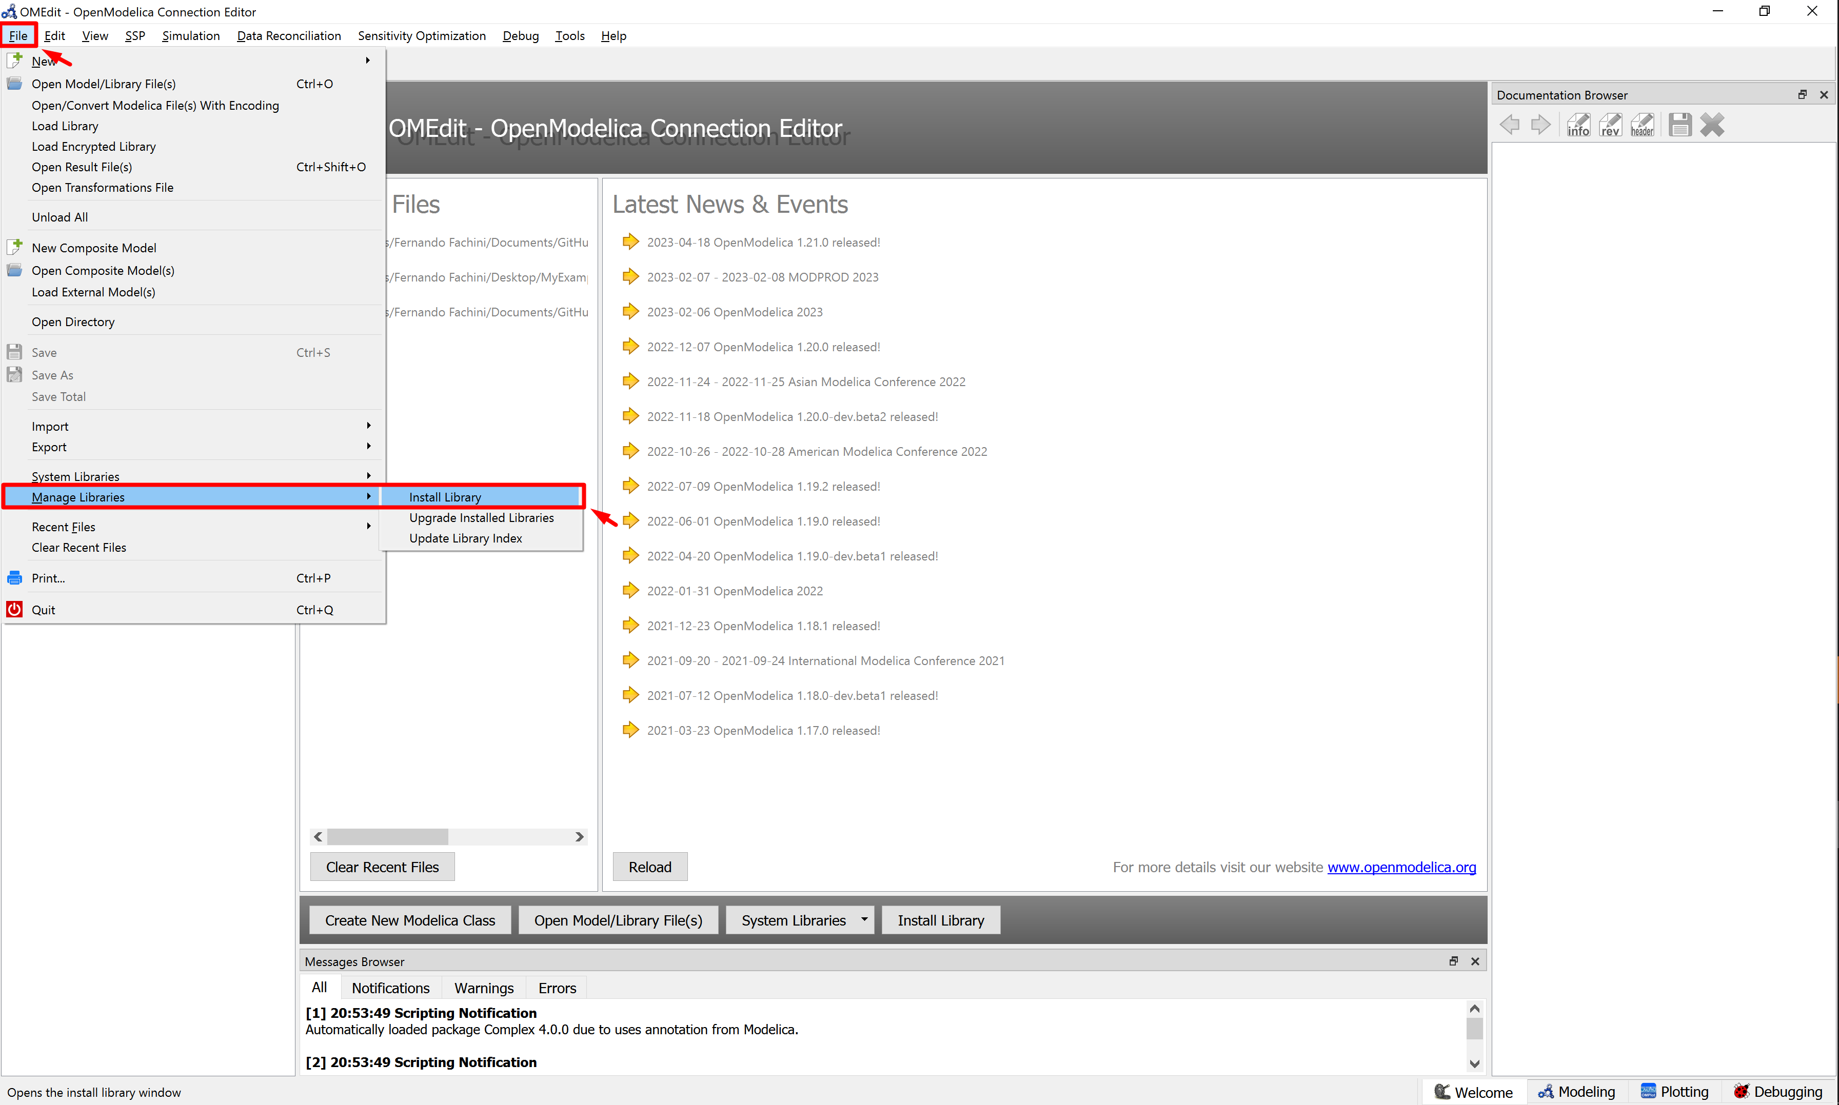Open the System Libraries button dropdown arrow

(x=864, y=919)
